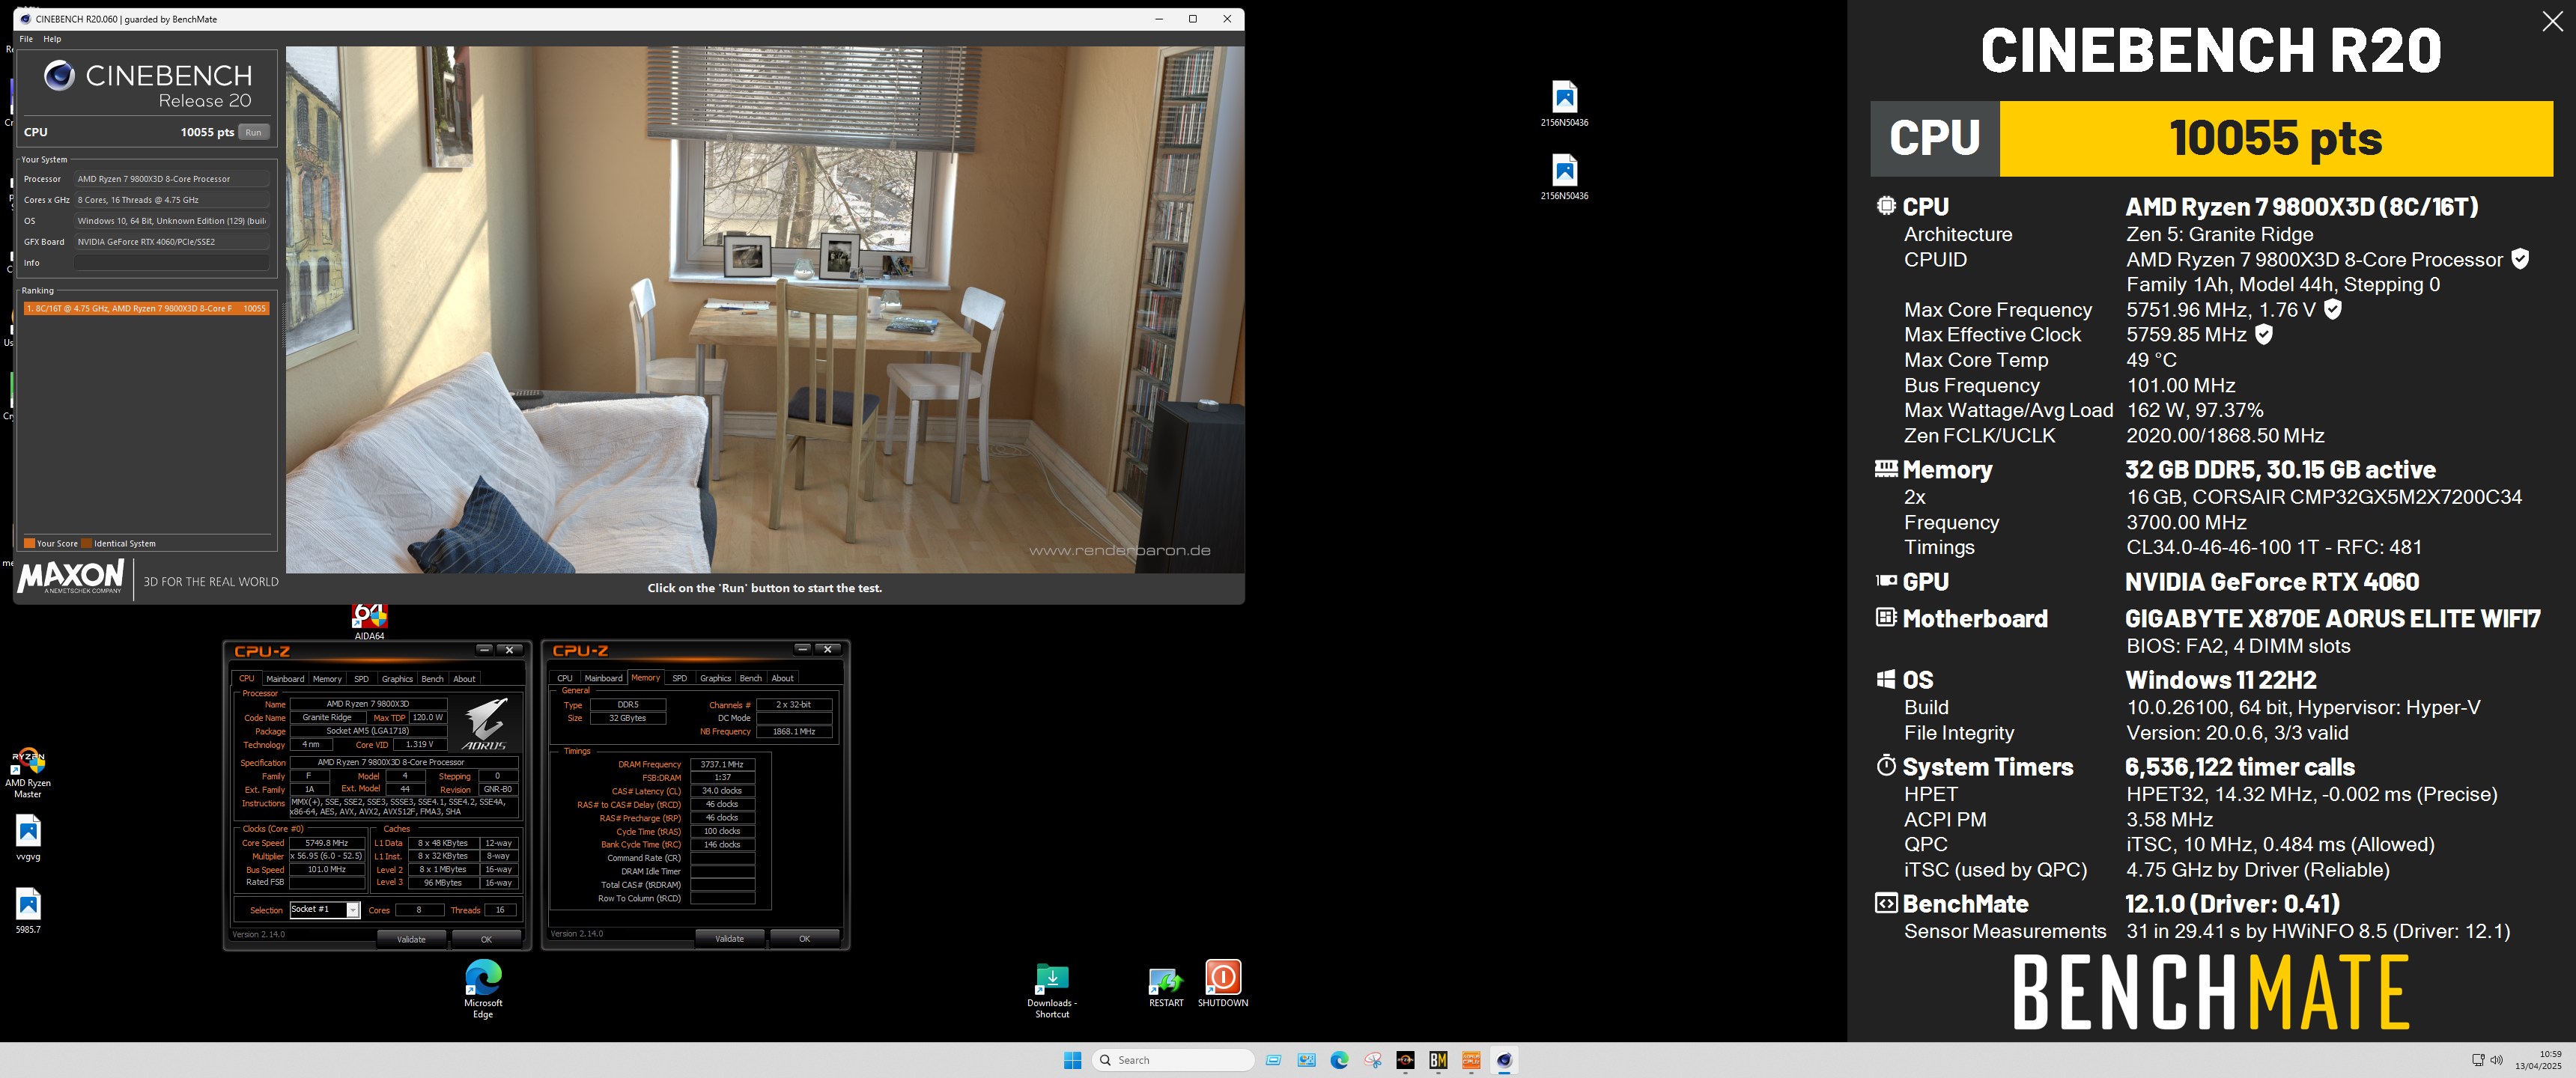Click GIGABYTE X870E AORUS ELITE WIFI7 text

(x=2332, y=618)
